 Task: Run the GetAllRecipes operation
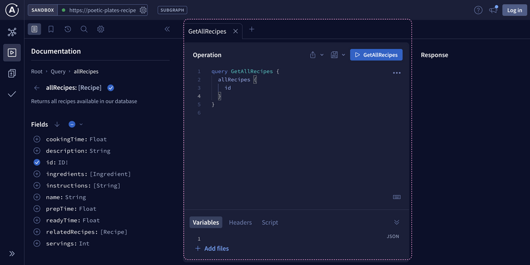click(x=376, y=55)
